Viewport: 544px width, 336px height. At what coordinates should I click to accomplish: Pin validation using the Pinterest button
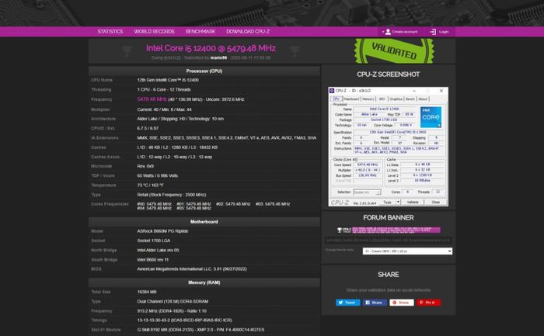point(427,302)
